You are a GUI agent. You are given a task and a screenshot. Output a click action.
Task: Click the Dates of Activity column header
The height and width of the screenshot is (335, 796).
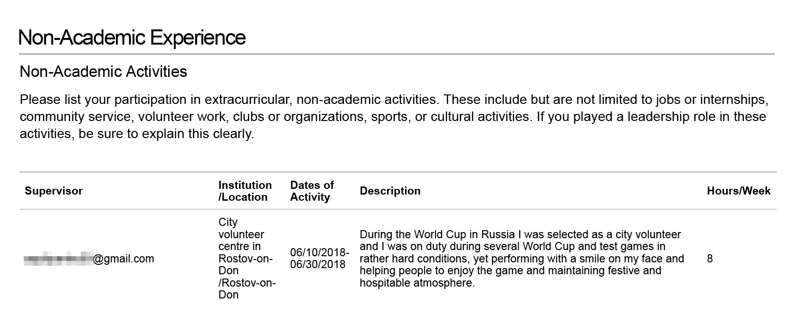[312, 191]
